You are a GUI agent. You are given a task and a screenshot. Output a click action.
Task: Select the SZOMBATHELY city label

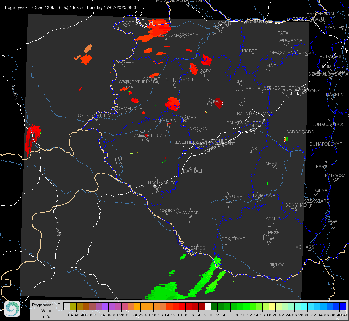click(x=135, y=82)
